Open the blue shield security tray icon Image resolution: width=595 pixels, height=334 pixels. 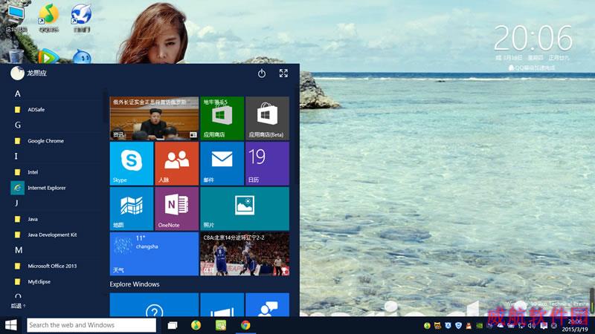click(458, 326)
